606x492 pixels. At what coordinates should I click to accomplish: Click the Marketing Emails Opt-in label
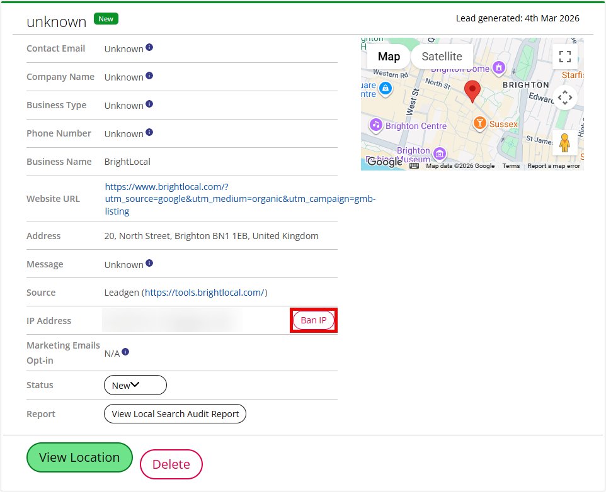(x=64, y=353)
